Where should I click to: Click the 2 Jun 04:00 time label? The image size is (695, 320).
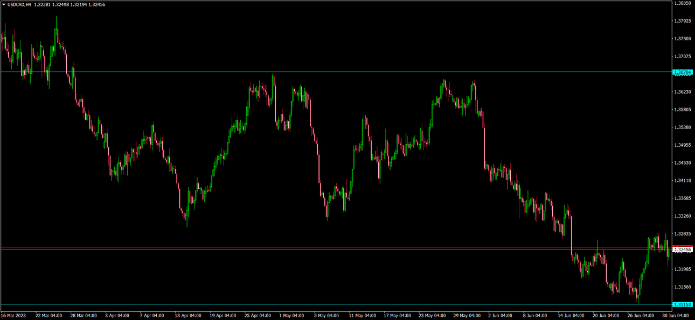[500, 316]
